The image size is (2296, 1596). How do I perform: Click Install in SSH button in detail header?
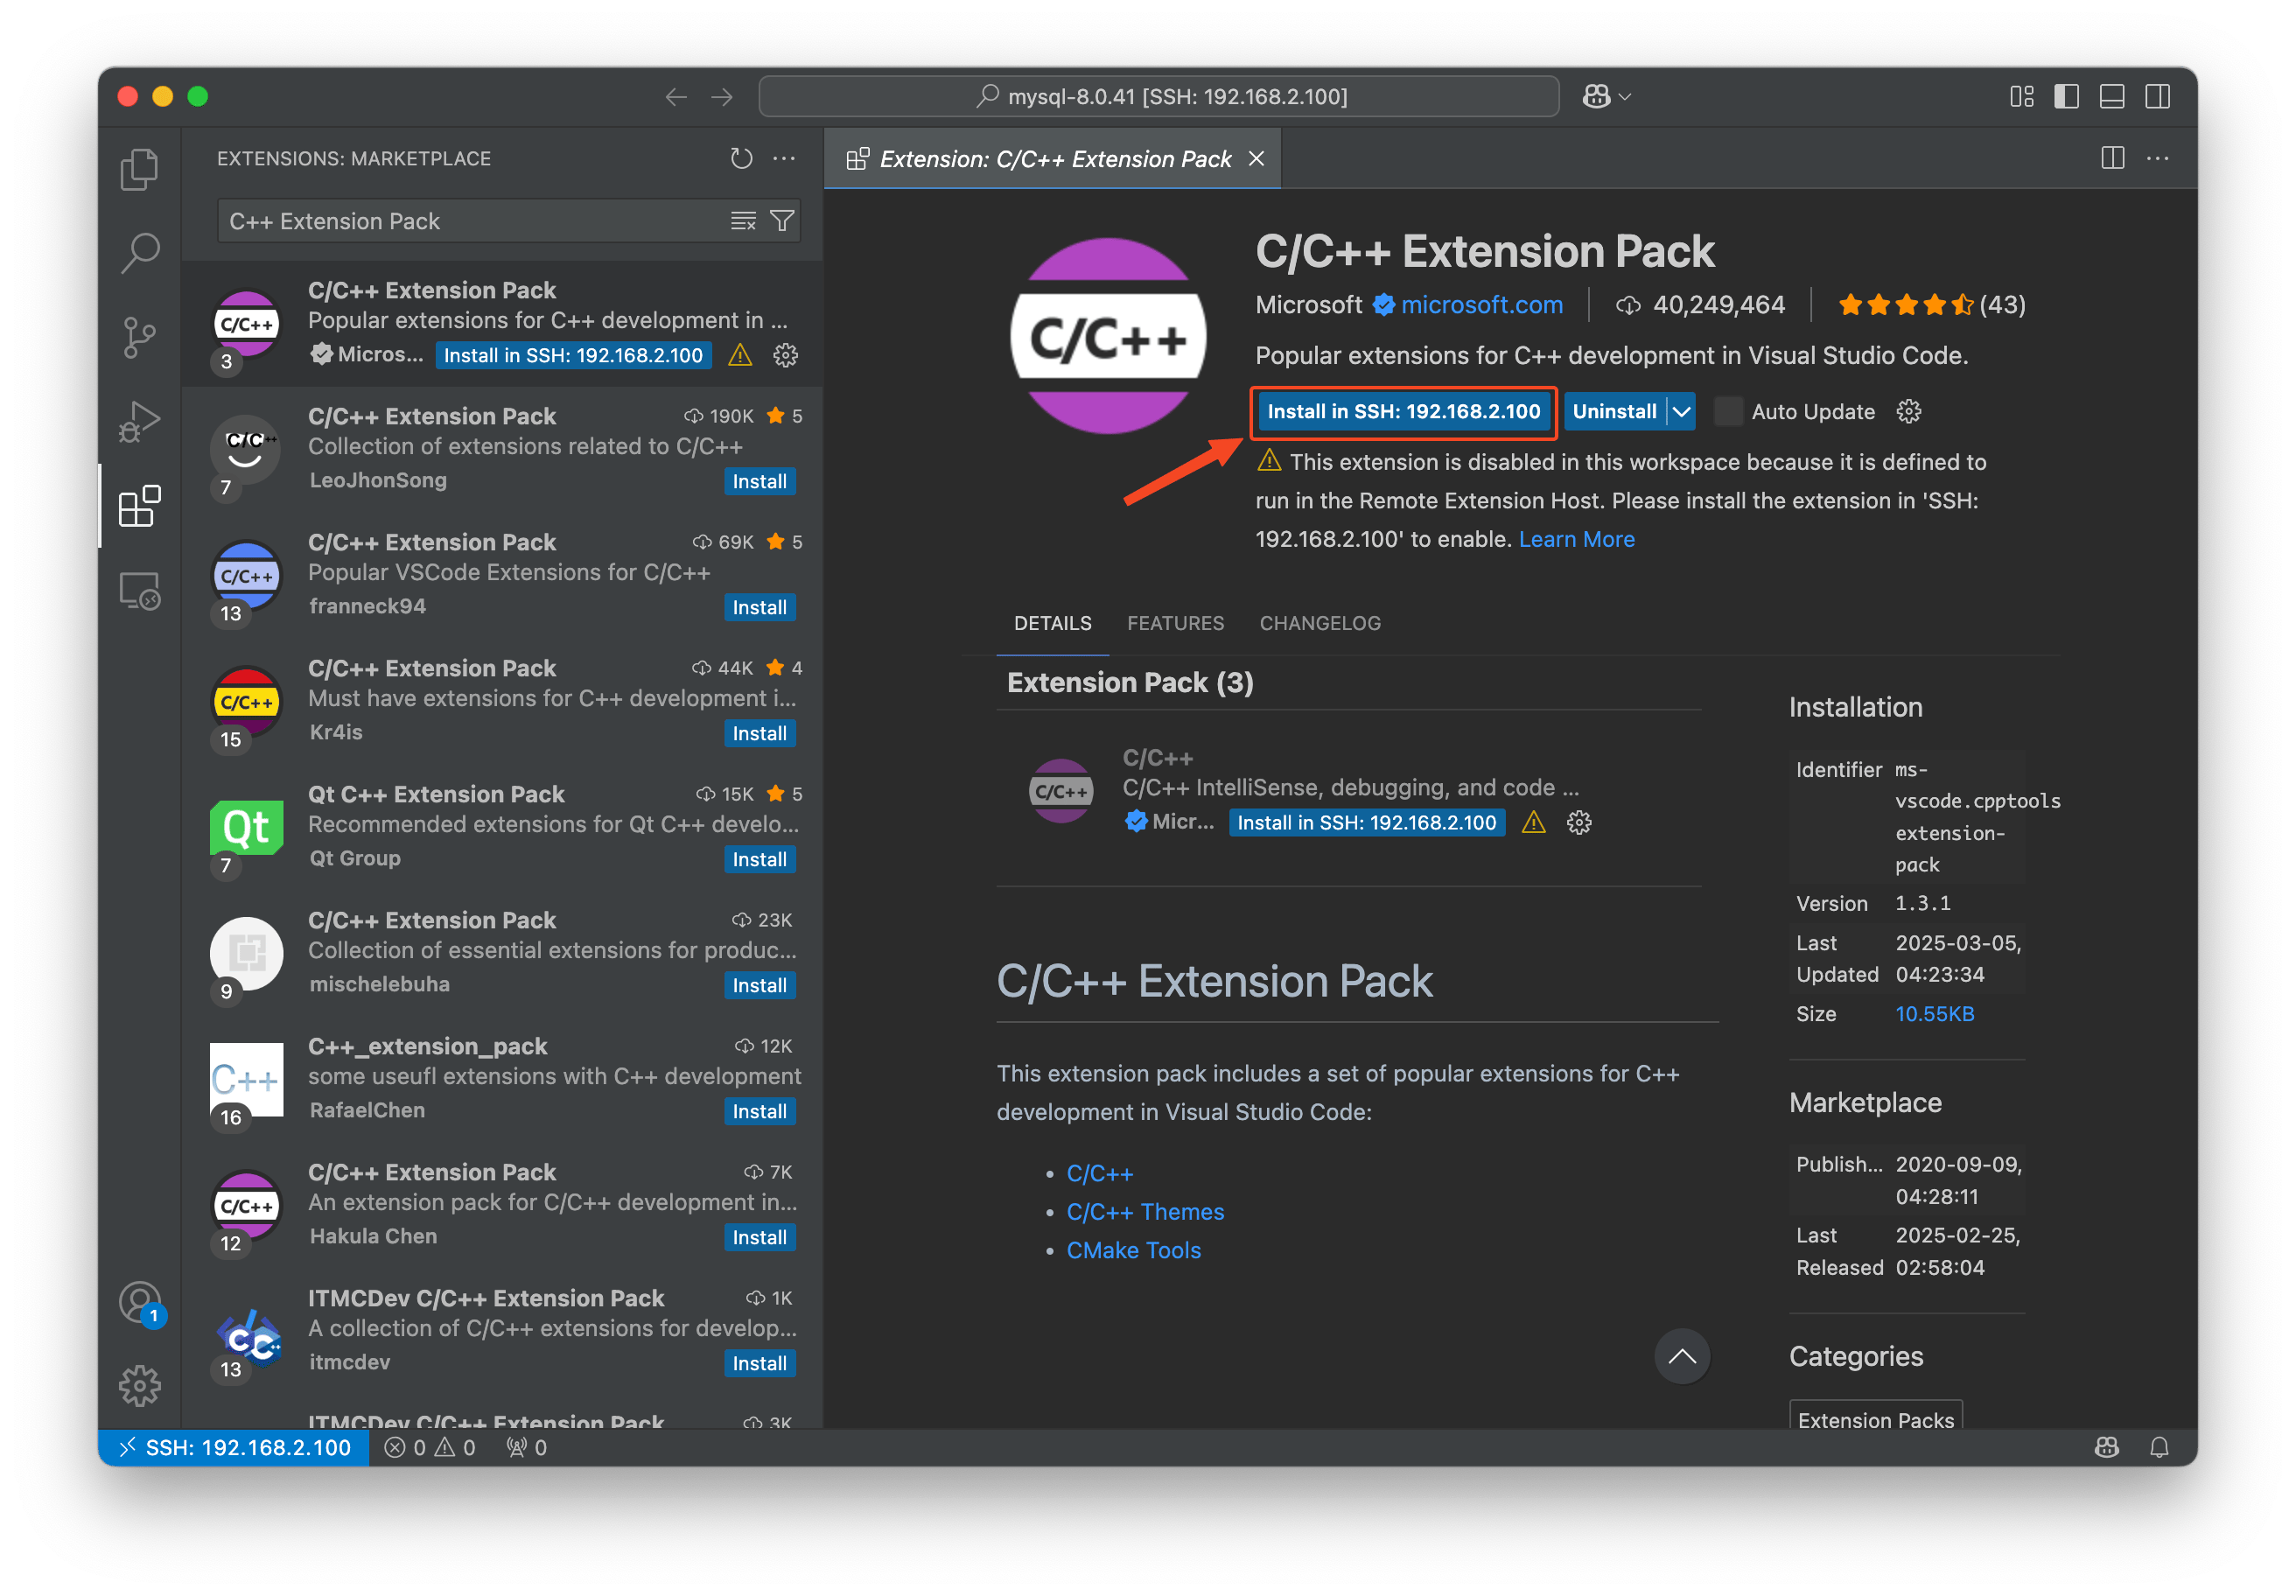pyautogui.click(x=1403, y=411)
